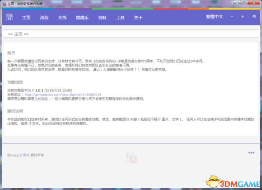Click the faded 仙 seal logo in footer
Image resolution: width=262 pixels, height=190 pixels.
[x=131, y=157]
